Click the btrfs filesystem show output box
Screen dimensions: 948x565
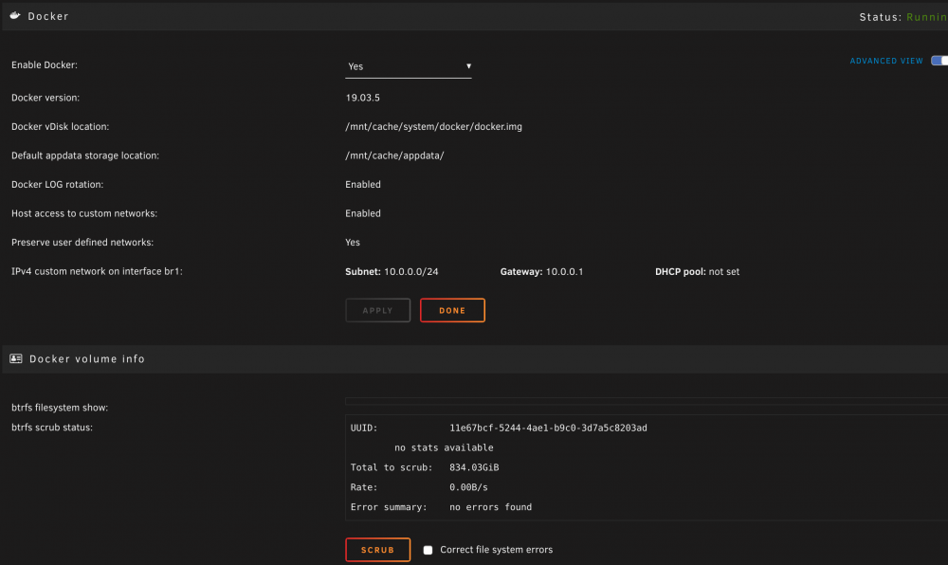[x=647, y=401]
